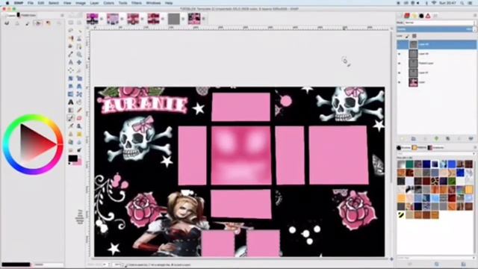The width and height of the screenshot is (478, 269).
Task: Adjust the layer Opacity slider
Action: 436,29
